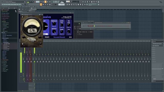Select Gain Reduction mixer effect slot

click(x=156, y=46)
